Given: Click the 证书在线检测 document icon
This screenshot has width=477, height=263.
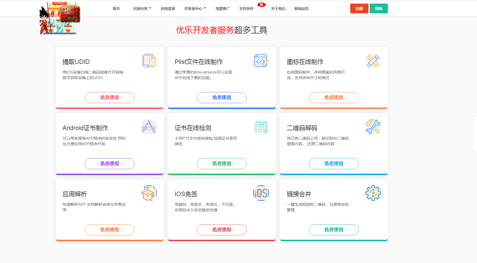Looking at the screenshot, I should [261, 127].
